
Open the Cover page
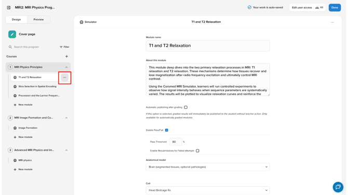click(x=27, y=34)
